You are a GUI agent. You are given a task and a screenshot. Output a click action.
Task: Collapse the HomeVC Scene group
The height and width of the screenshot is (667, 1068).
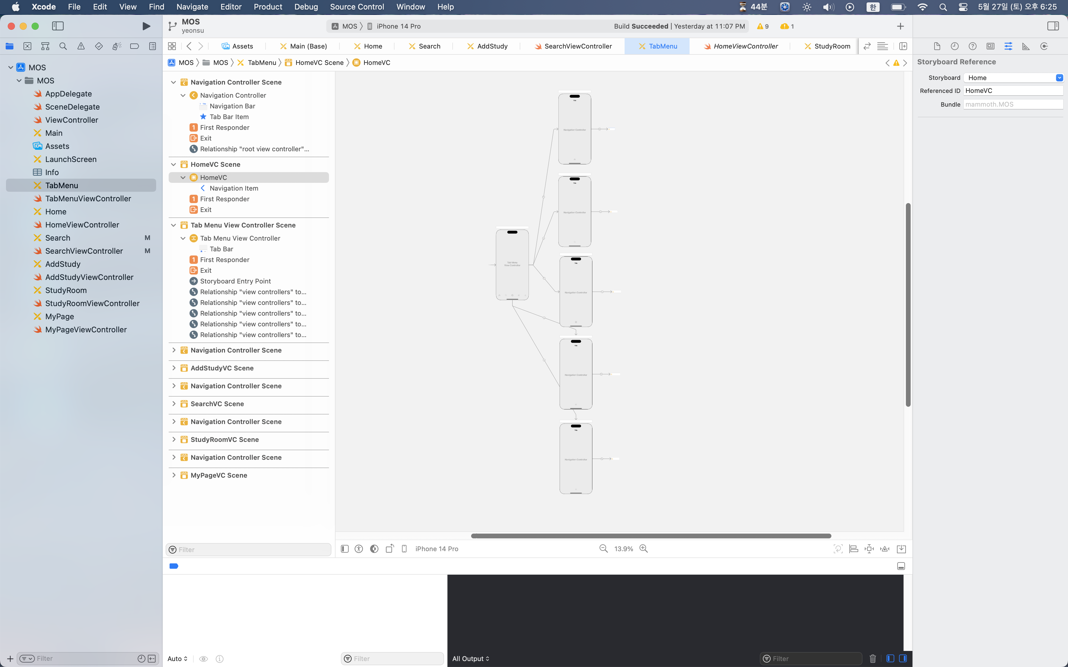[x=173, y=164]
